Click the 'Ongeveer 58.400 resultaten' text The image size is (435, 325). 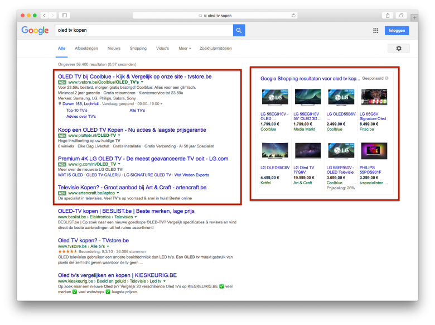pos(97,64)
